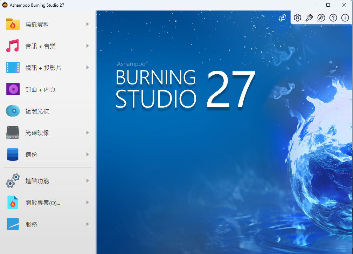Click the info icon in top toolbar
Viewport: 353px width, 254px height.
point(345,18)
